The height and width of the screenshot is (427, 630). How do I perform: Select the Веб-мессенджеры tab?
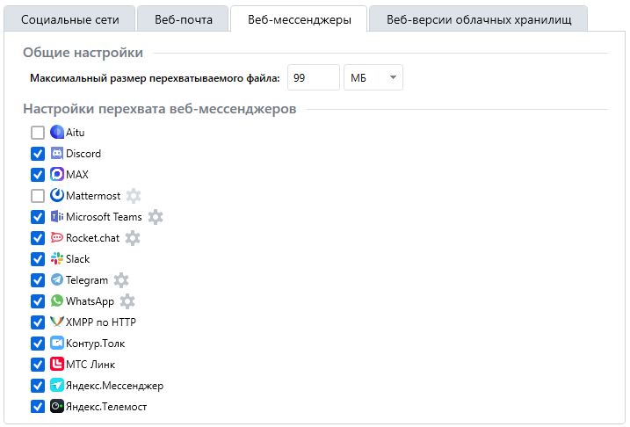300,19
